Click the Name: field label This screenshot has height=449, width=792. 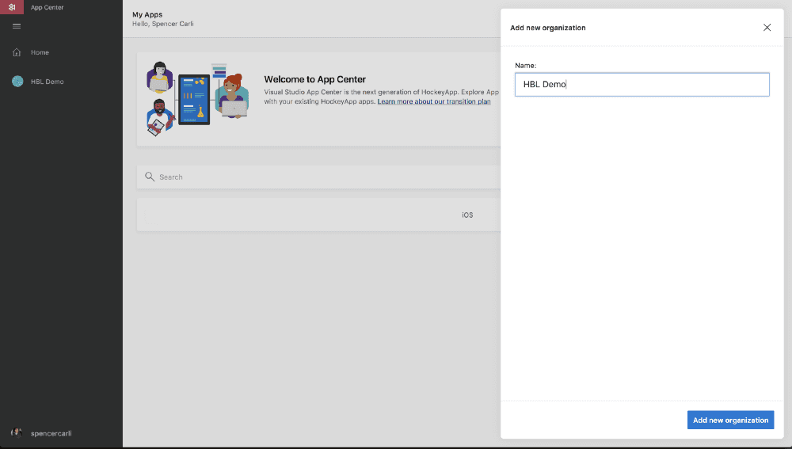(525, 66)
